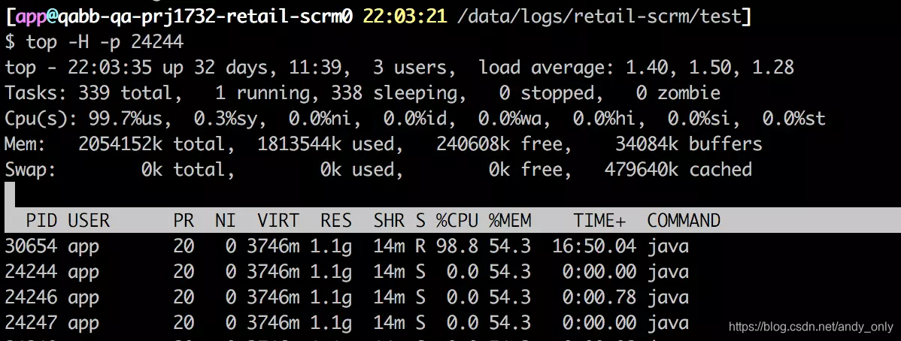Click the 99.7%us CPU usage value

tap(130, 119)
